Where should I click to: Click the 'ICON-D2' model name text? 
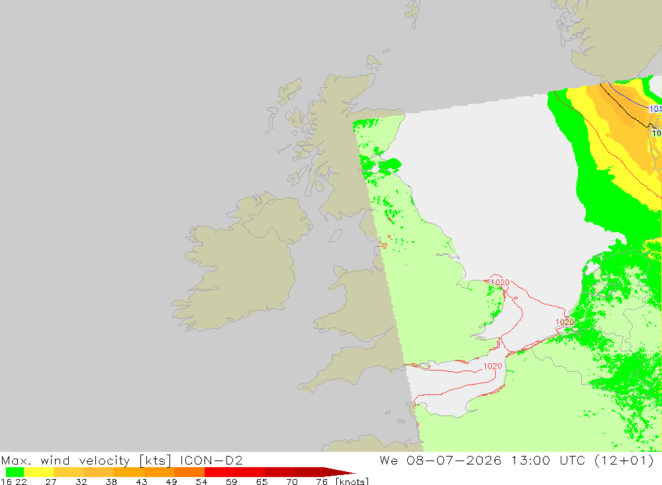point(211,460)
